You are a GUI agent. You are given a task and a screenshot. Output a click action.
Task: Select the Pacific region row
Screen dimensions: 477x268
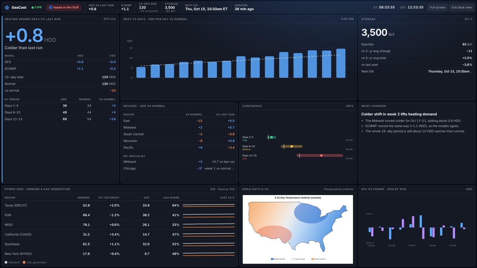pos(179,147)
